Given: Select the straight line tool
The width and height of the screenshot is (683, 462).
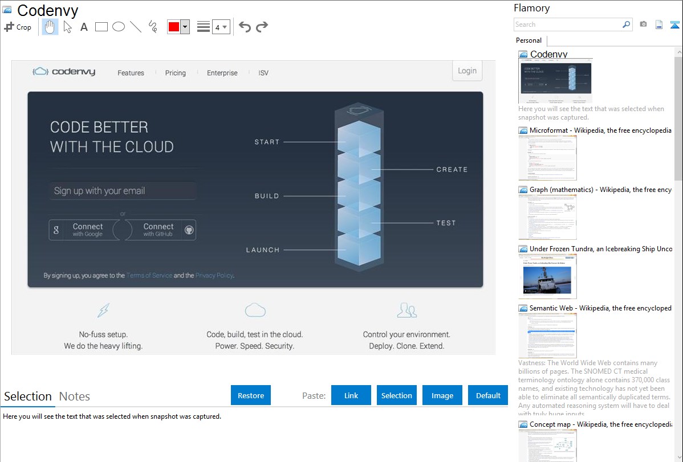Looking at the screenshot, I should (136, 27).
